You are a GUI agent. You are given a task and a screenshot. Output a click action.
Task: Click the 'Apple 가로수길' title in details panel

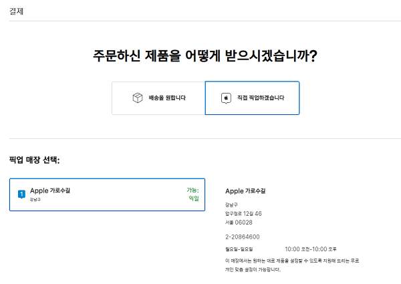point(245,191)
